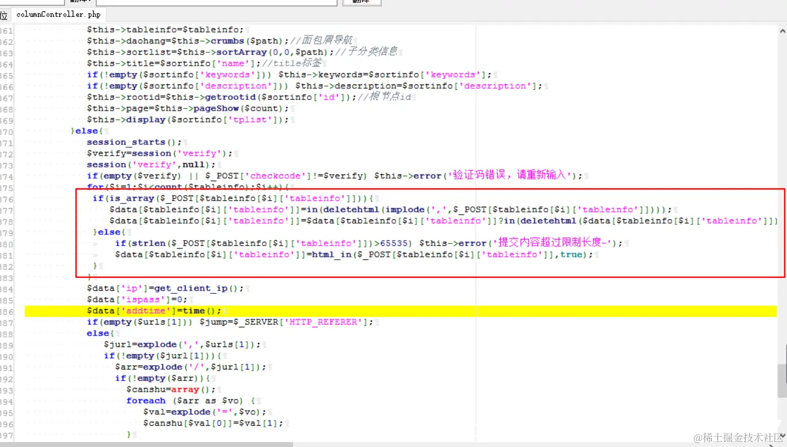Click the line with sortArray(0,0,$path)
787x447 pixels.
click(242, 52)
